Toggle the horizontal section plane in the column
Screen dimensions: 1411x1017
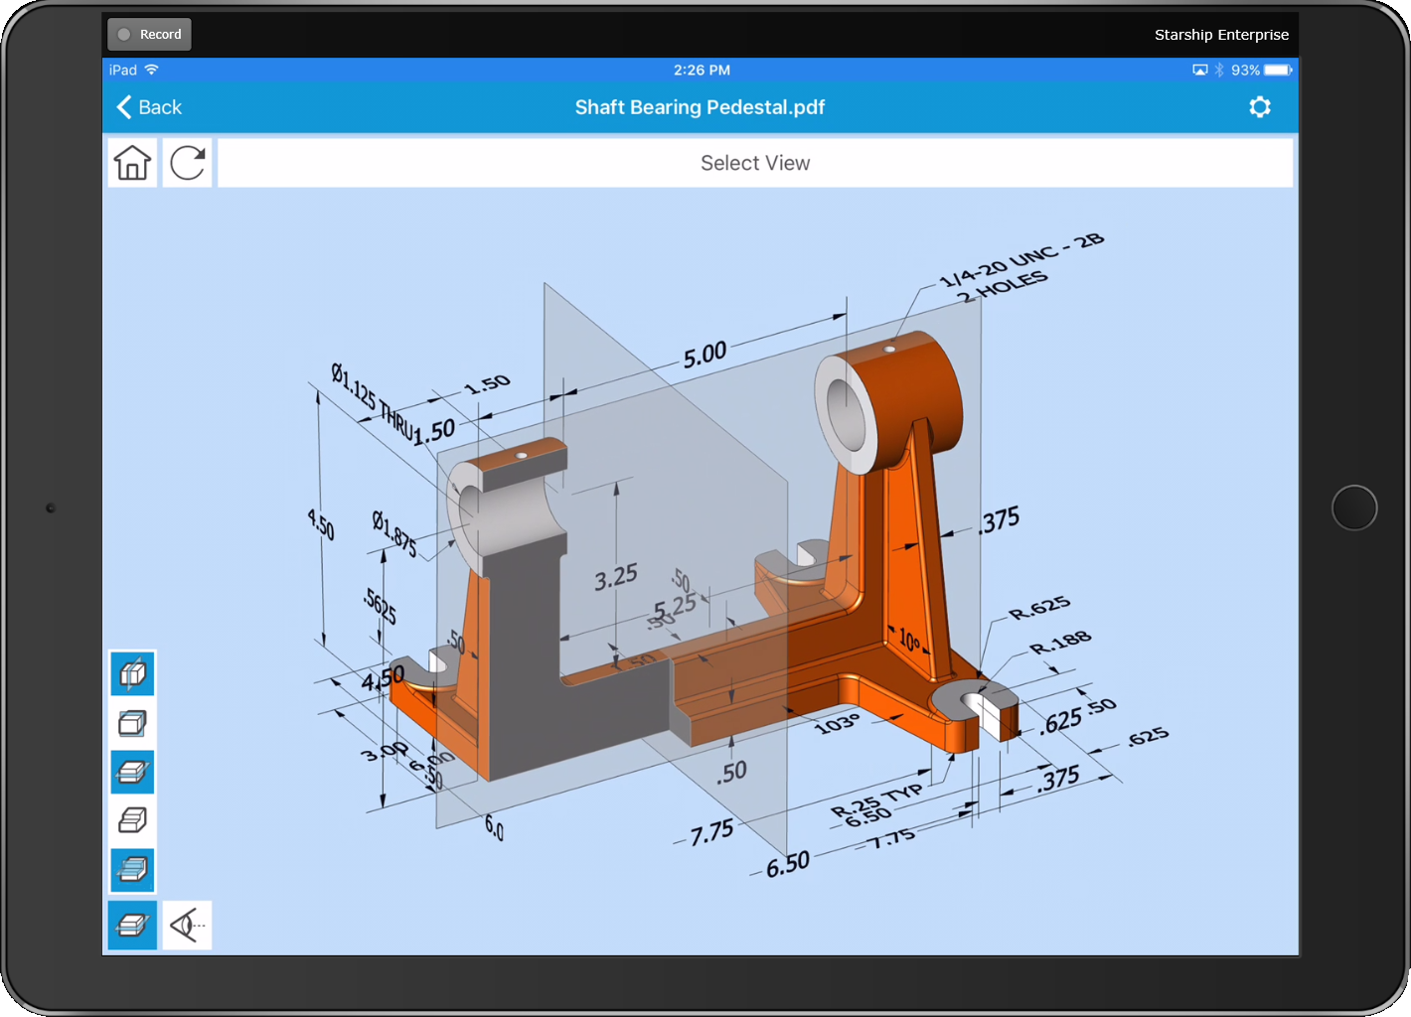click(132, 772)
